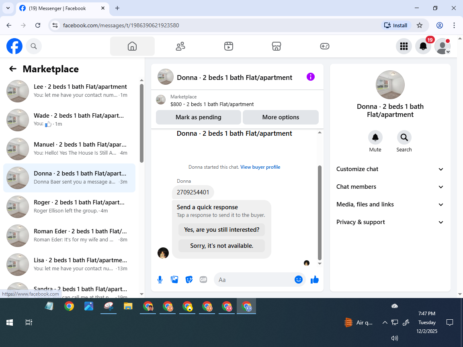This screenshot has width=463, height=347.
Task: Click Mark as pending button
Action: coord(199,117)
